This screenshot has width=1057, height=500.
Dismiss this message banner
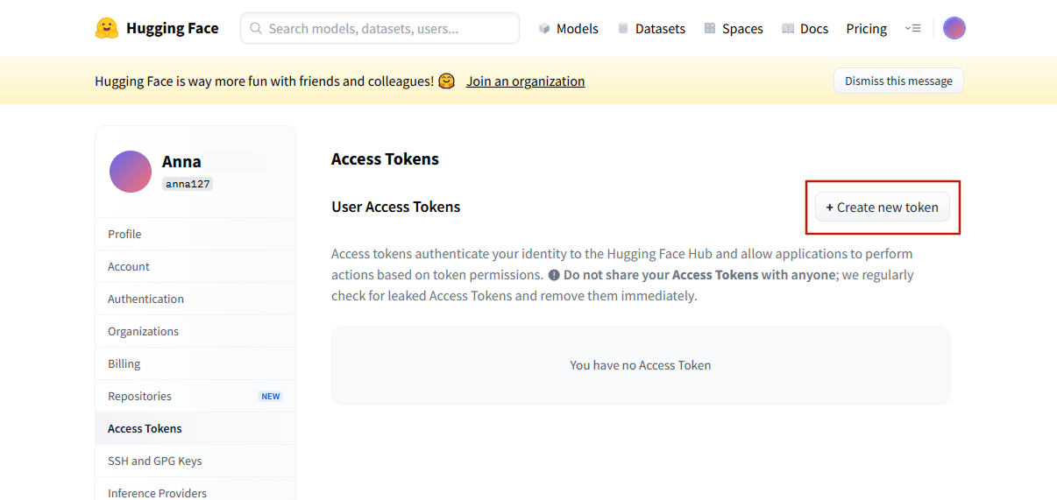tap(898, 81)
